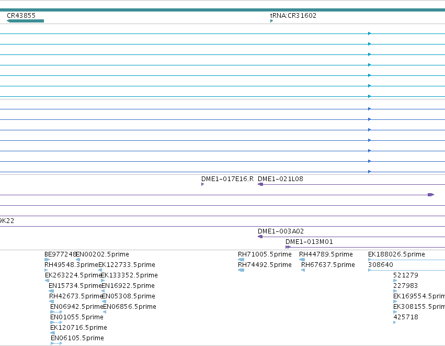Click the DME1-021L08 label
The width and height of the screenshot is (445, 346).
point(280,178)
